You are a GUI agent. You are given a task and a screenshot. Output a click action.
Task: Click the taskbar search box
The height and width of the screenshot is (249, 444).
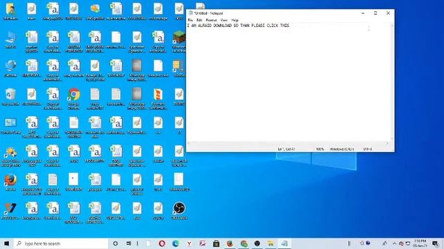[x=61, y=243]
